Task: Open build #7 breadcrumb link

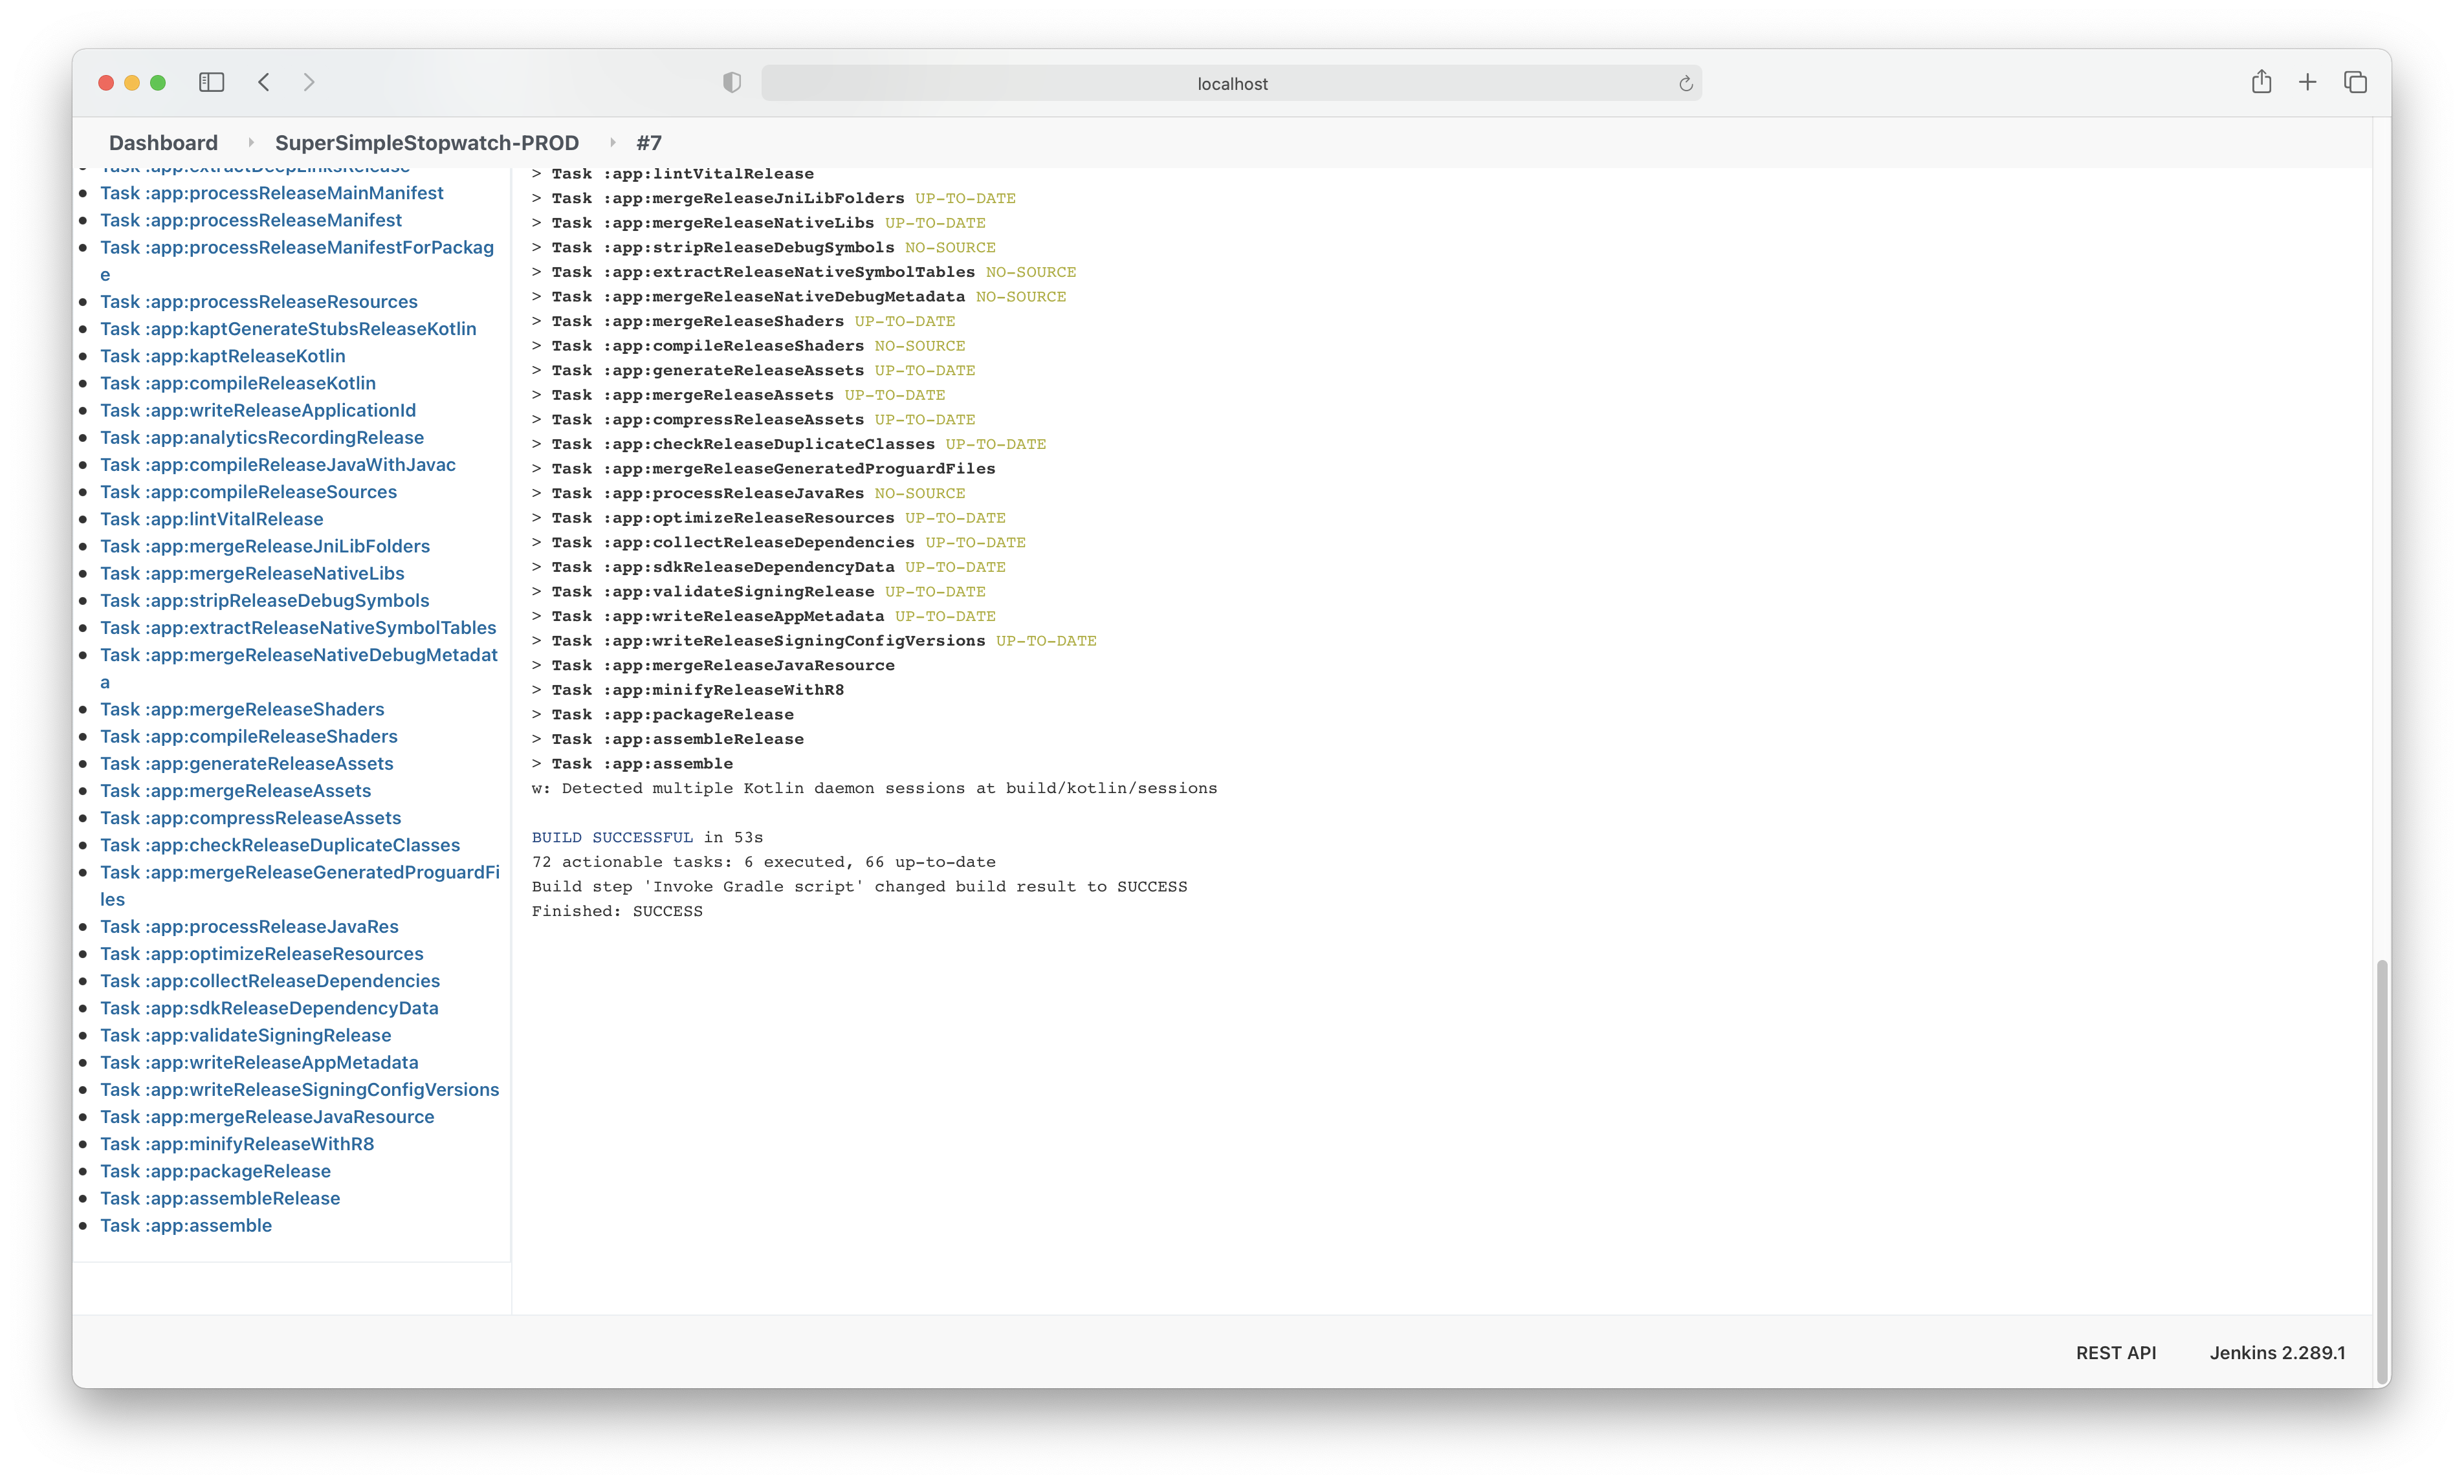Action: pos(649,143)
